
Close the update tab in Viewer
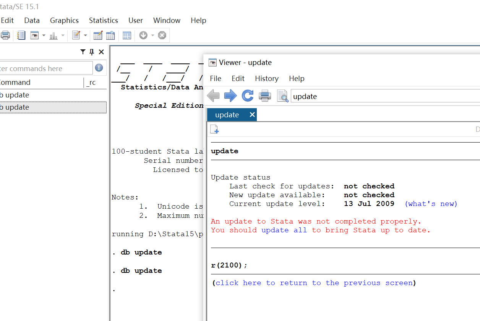click(252, 115)
